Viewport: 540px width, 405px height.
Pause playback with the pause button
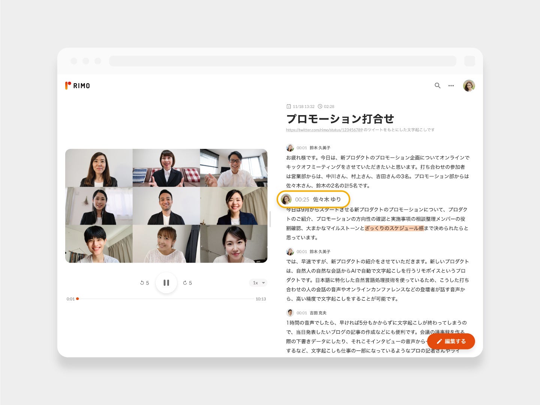(x=166, y=283)
